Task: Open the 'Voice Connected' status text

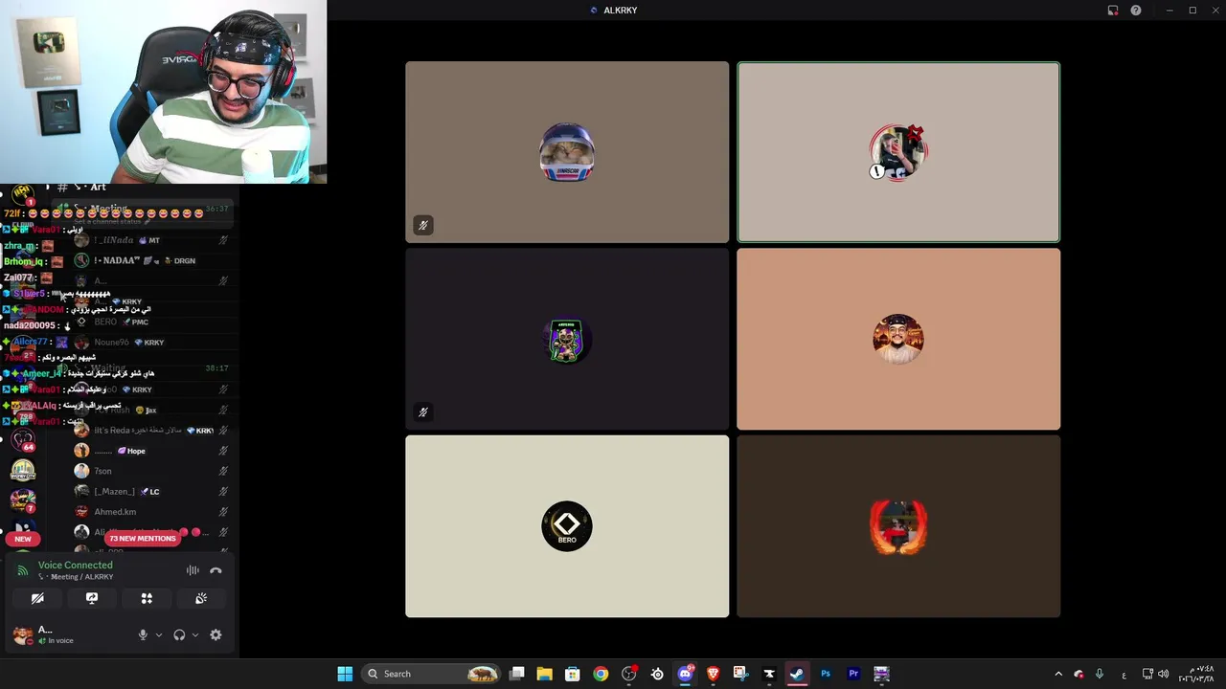Action: click(75, 565)
